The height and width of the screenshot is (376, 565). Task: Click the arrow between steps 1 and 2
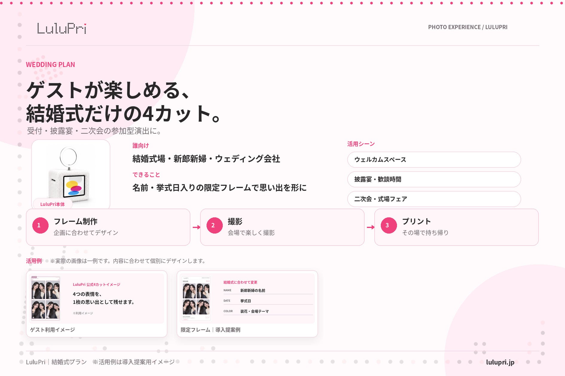tap(196, 227)
